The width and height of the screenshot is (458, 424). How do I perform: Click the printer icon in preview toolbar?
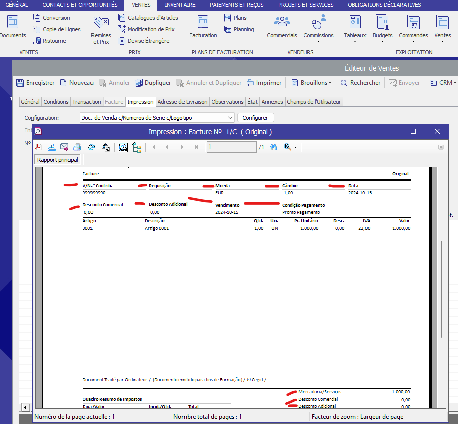(x=77, y=147)
